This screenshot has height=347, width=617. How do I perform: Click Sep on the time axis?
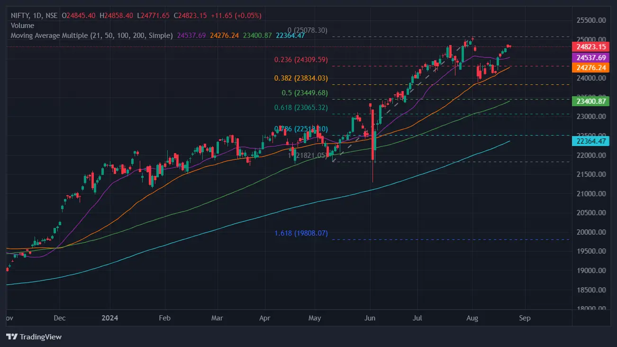point(525,319)
